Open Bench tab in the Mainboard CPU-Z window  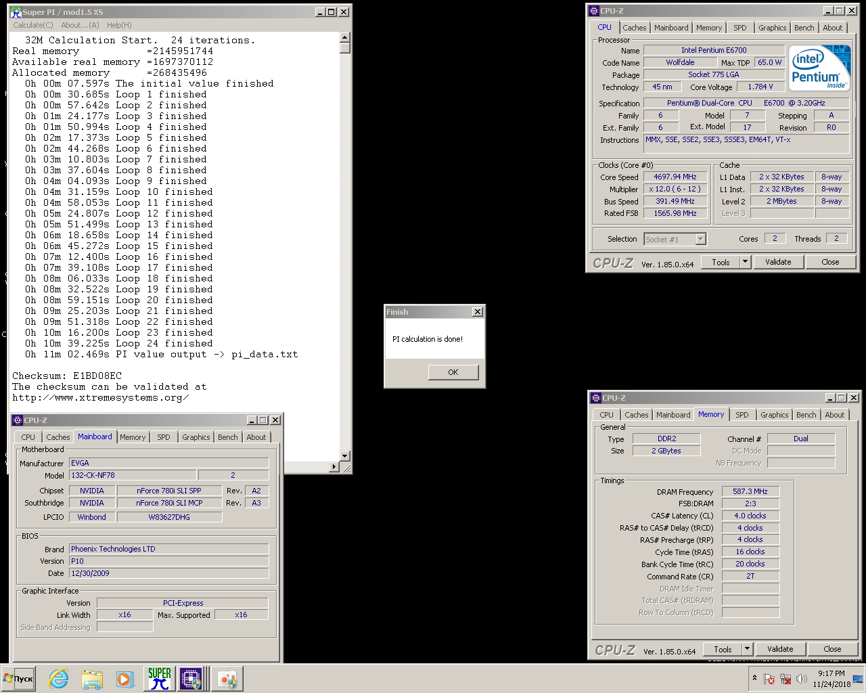click(228, 437)
